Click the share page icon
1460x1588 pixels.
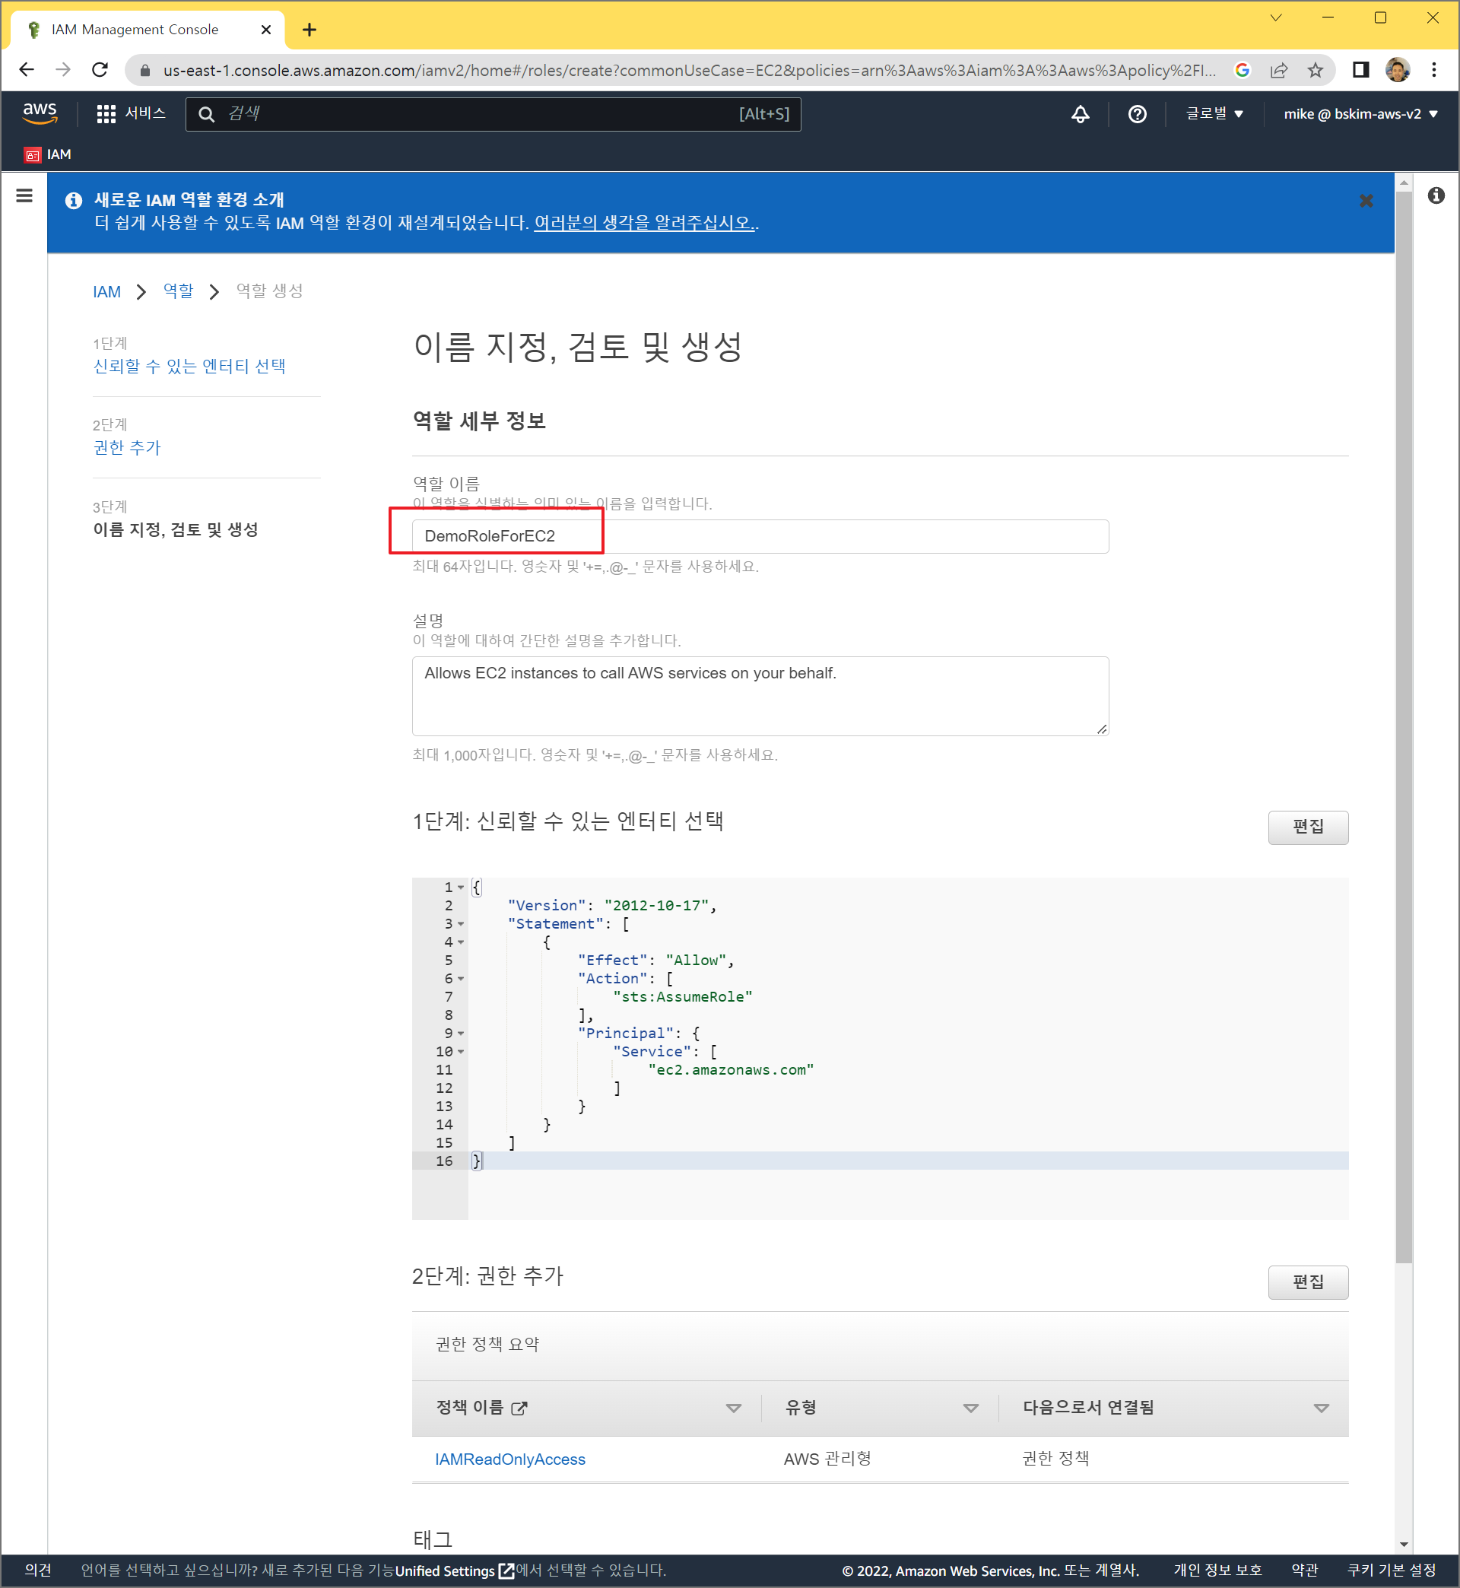[1278, 69]
